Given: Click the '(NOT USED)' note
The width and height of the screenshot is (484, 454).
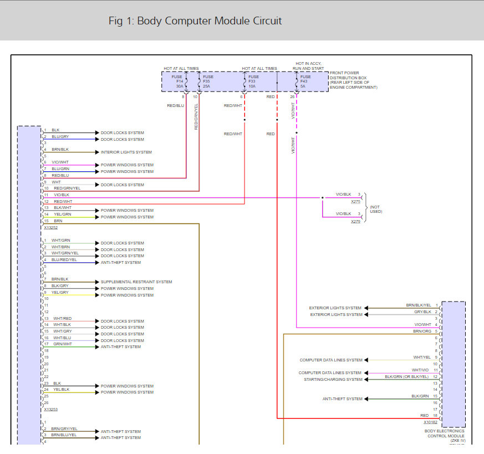Looking at the screenshot, I should (376, 209).
